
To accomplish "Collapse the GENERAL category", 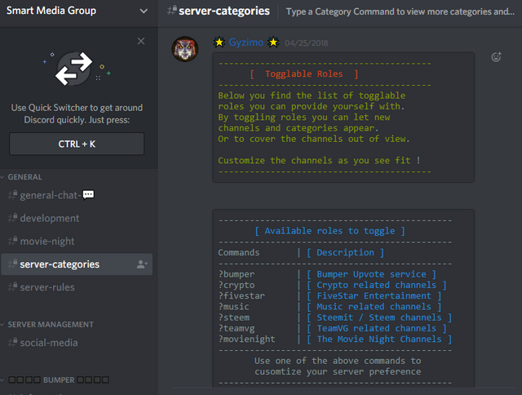I will 24,177.
